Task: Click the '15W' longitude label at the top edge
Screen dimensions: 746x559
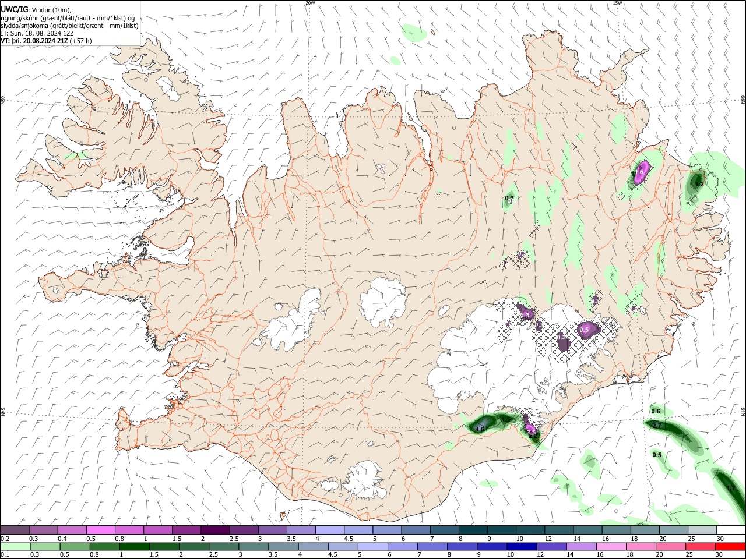Action: [617, 3]
